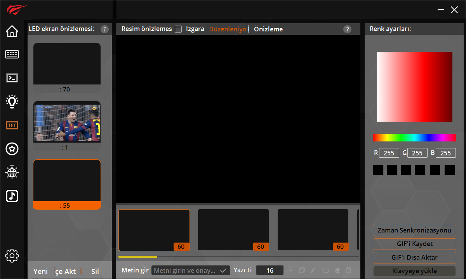Open the star profile sidebar icon
Screen dimensions: 466x279
[12, 149]
